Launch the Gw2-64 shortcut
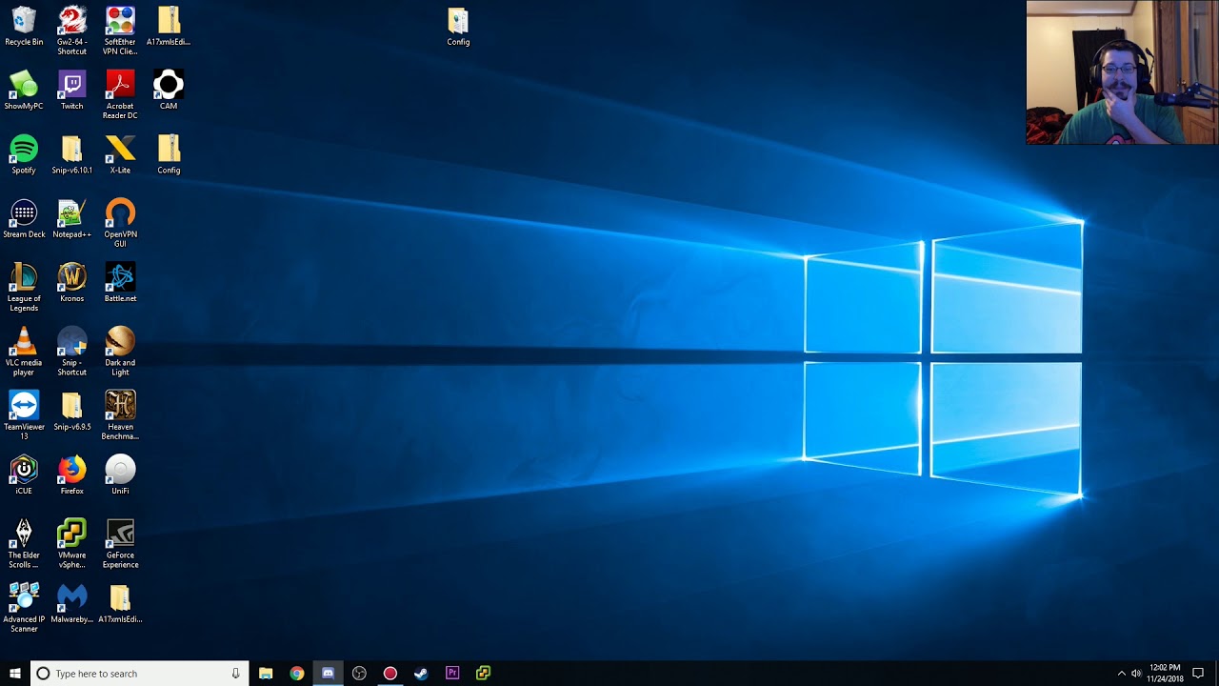This screenshot has height=686, width=1219. [71, 30]
